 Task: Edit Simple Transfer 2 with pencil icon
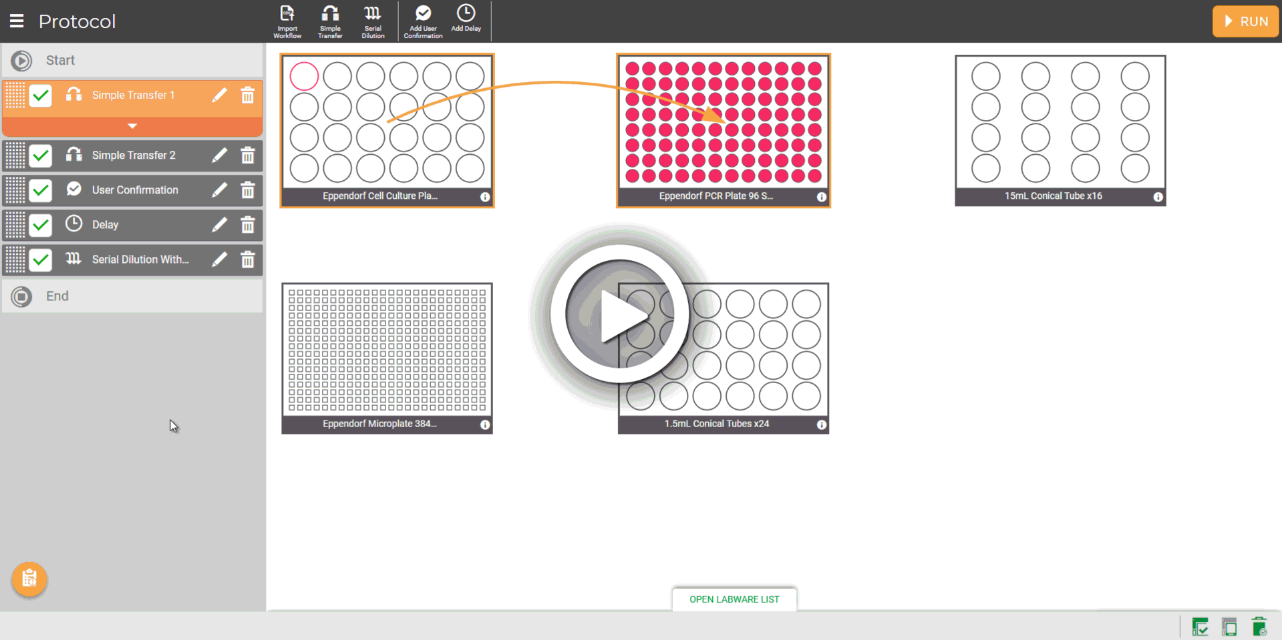point(219,155)
